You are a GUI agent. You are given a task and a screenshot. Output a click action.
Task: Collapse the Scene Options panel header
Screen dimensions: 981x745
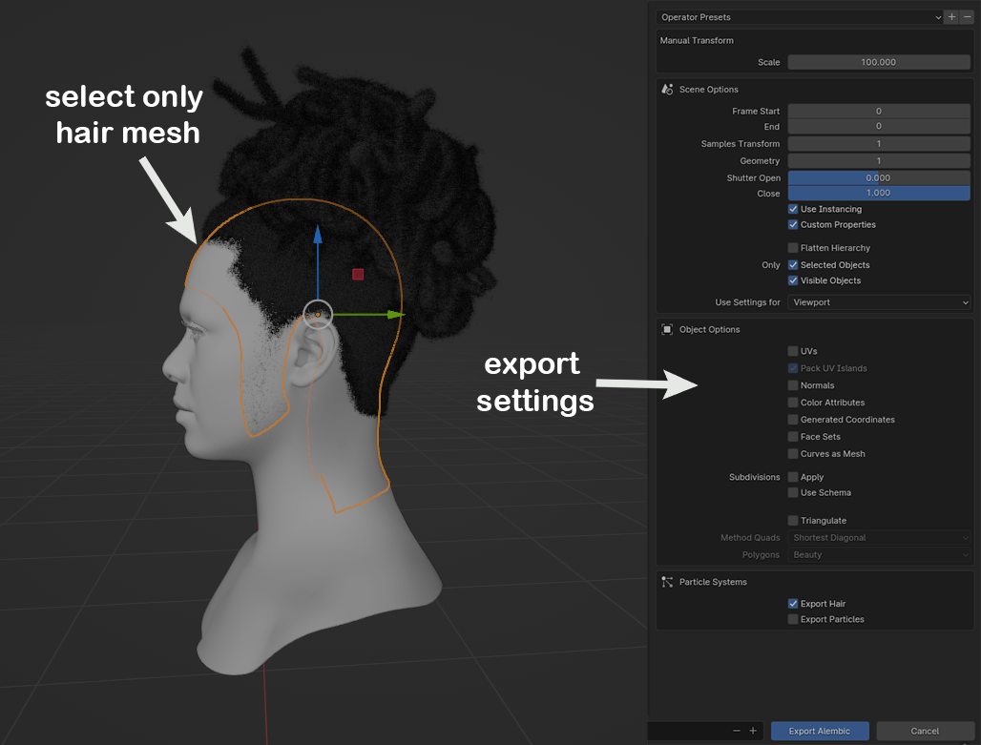(815, 90)
